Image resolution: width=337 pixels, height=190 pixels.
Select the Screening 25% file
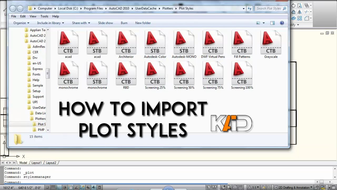click(x=155, y=75)
